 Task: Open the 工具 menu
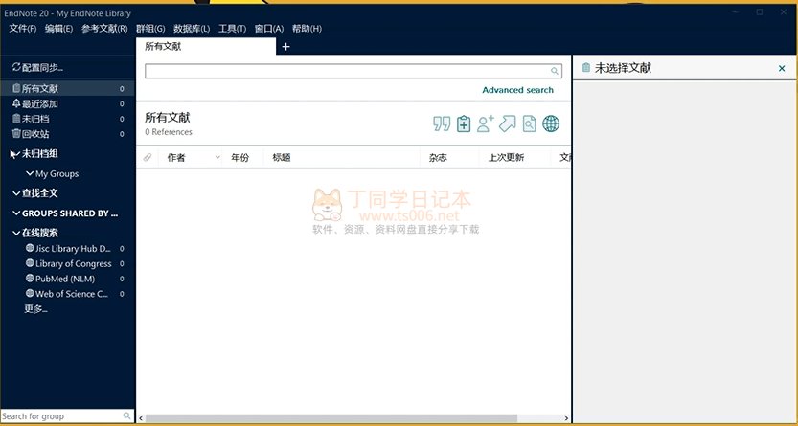click(232, 29)
